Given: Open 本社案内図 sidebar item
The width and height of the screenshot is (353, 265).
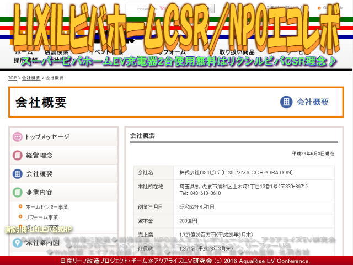Looking at the screenshot, I should point(64,243).
